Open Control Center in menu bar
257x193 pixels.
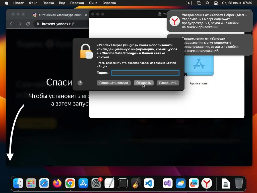pos(216,3)
